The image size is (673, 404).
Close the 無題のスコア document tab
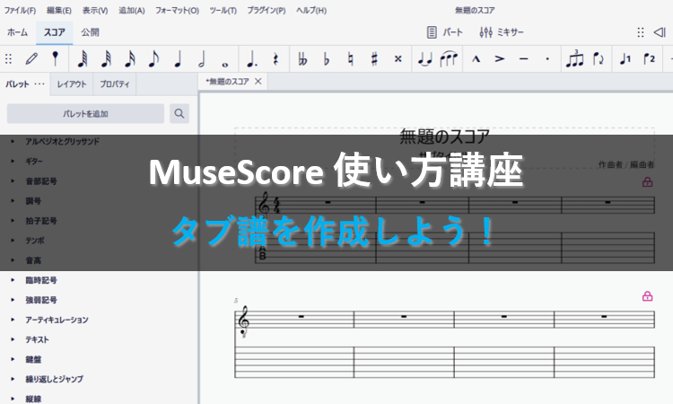(x=258, y=82)
